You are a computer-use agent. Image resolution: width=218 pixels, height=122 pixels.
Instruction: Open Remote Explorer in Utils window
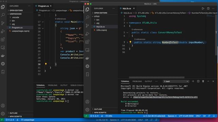tap(87, 50)
